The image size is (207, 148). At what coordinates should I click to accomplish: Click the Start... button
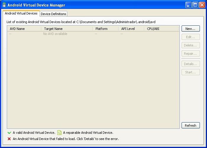point(191,72)
